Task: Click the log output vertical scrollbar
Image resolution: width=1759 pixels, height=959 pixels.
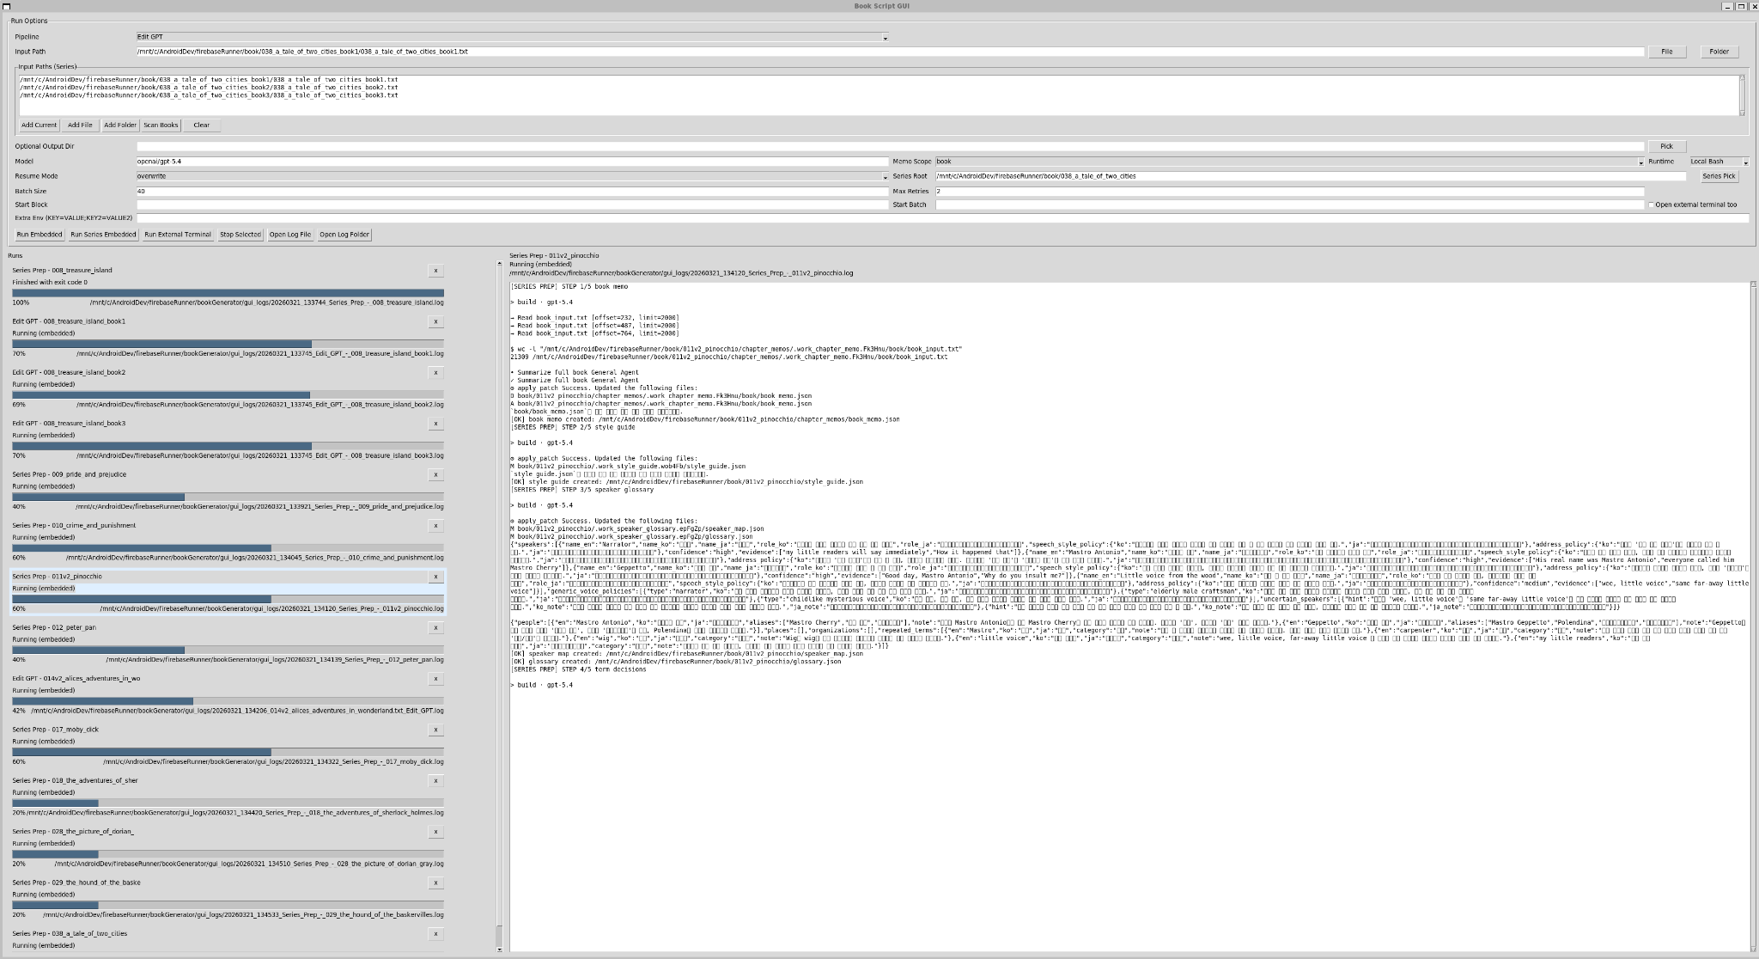Action: pos(1753,616)
